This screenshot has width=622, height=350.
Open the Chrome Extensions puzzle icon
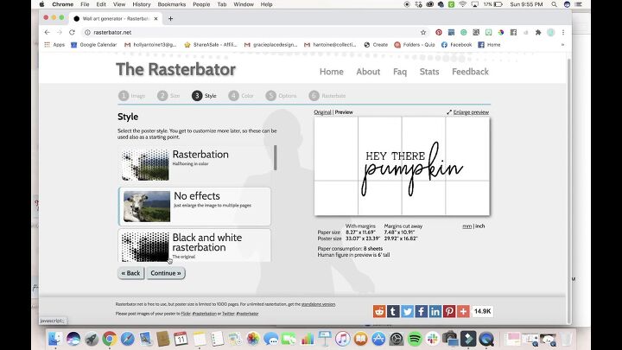[538, 33]
